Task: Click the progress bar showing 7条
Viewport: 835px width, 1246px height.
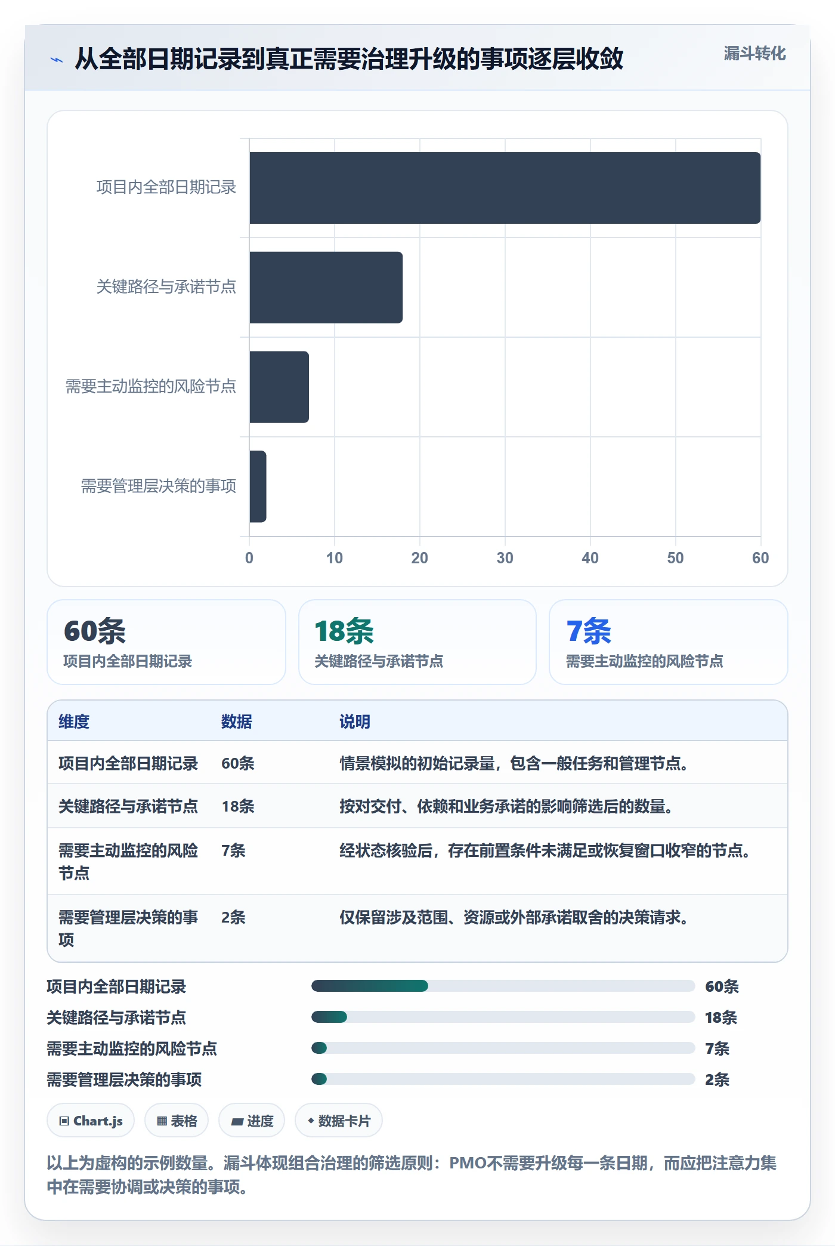Action: click(x=503, y=1048)
